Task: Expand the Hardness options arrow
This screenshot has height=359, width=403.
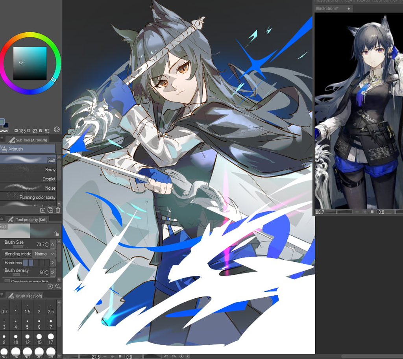Action: (x=52, y=263)
